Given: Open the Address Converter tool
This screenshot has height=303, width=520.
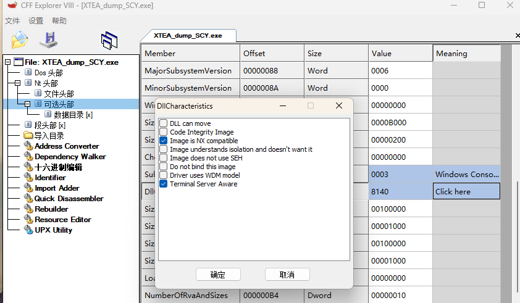Looking at the screenshot, I should click(x=66, y=146).
